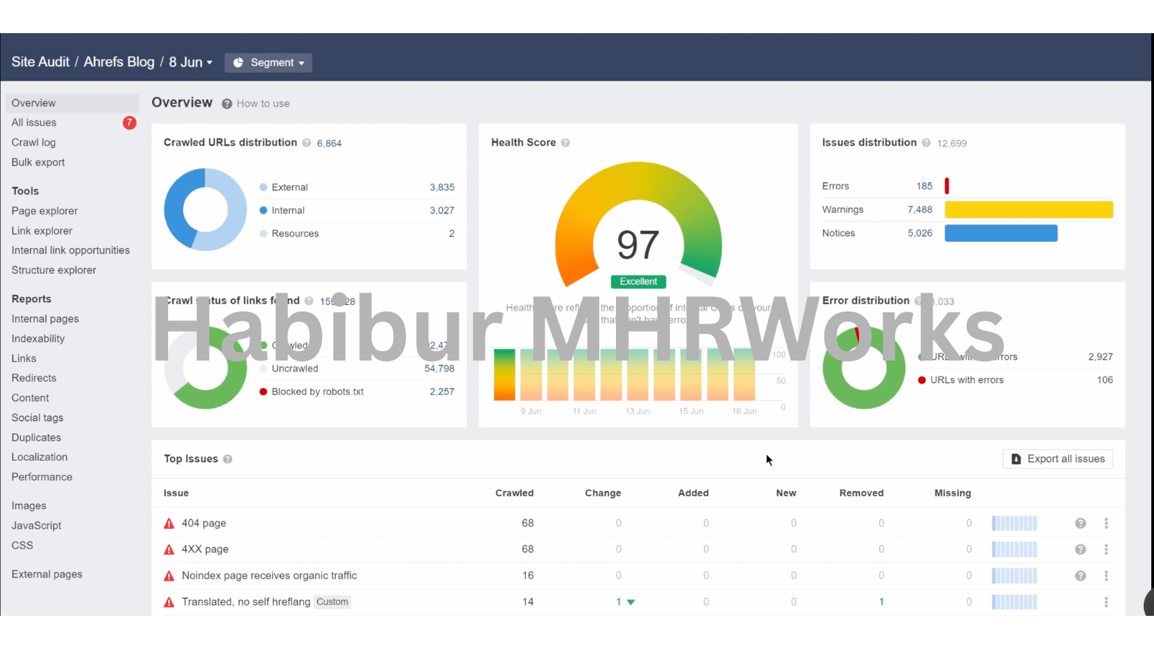Click help icon next to Crawled URLs distribution
The height and width of the screenshot is (649, 1154).
307,143
